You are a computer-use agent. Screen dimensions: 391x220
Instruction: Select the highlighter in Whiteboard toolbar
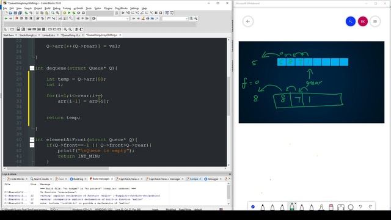coord(321,207)
